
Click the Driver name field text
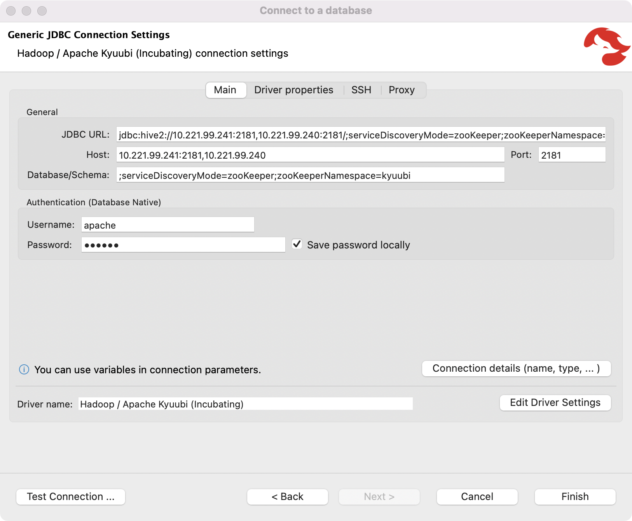(245, 404)
